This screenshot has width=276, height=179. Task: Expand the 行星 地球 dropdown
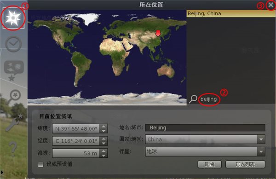[261, 152]
